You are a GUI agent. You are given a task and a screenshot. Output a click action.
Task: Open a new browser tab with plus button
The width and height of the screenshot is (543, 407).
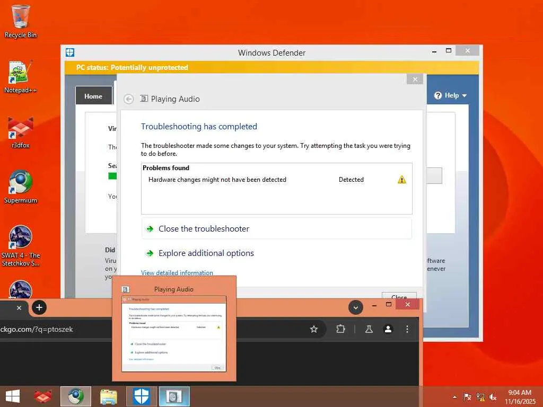(x=39, y=307)
